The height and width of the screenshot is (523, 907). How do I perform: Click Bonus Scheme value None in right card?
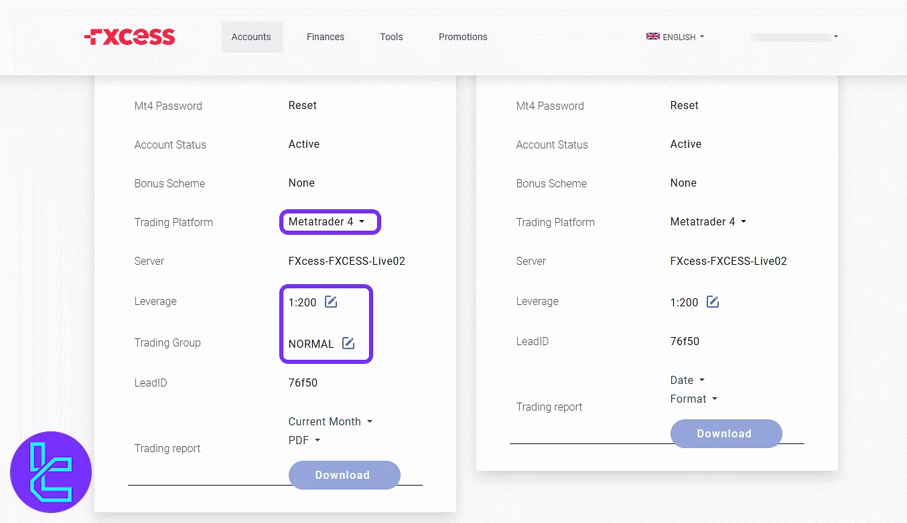(683, 183)
